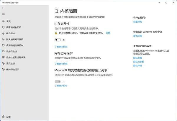Click 获取帮助 help link
Viewport: 177px width, 121px height.
pyautogui.click(x=137, y=22)
